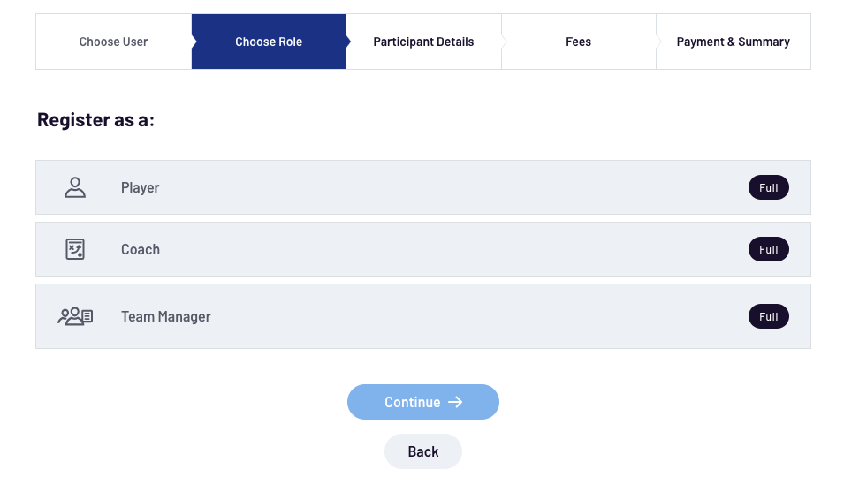Go to the Choose User step
844x485 pixels.
point(114,42)
